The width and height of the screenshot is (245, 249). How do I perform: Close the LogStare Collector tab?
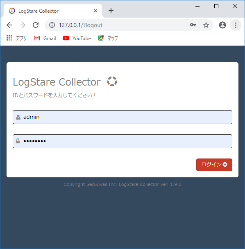[95, 11]
